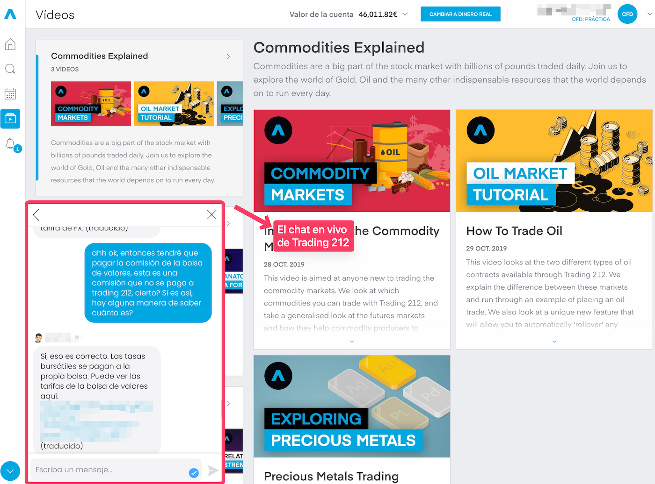This screenshot has width=655, height=484.
Task: Send the chat message arrow
Action: 213,470
